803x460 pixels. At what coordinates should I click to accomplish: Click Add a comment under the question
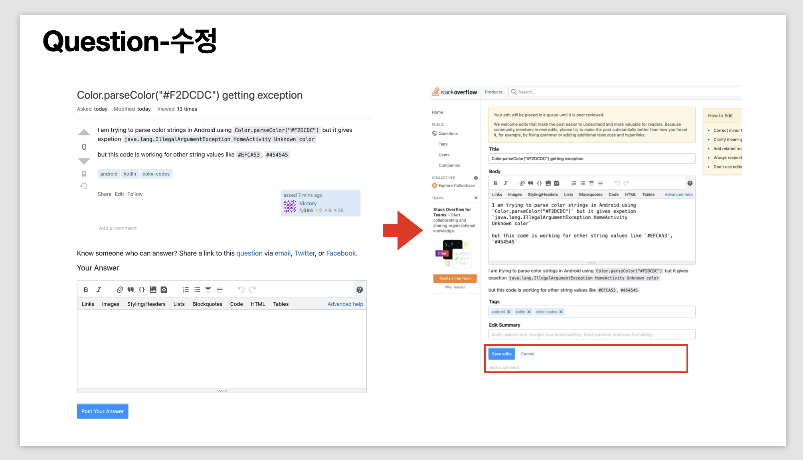118,228
